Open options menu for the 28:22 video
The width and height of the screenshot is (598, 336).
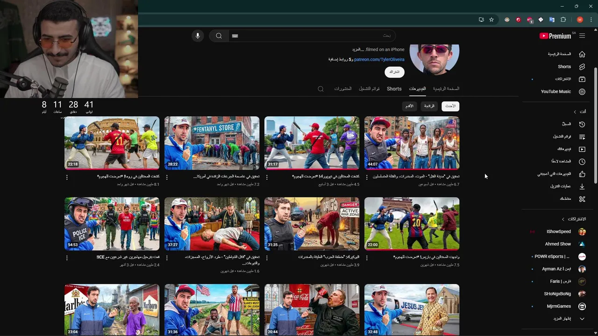point(167,177)
